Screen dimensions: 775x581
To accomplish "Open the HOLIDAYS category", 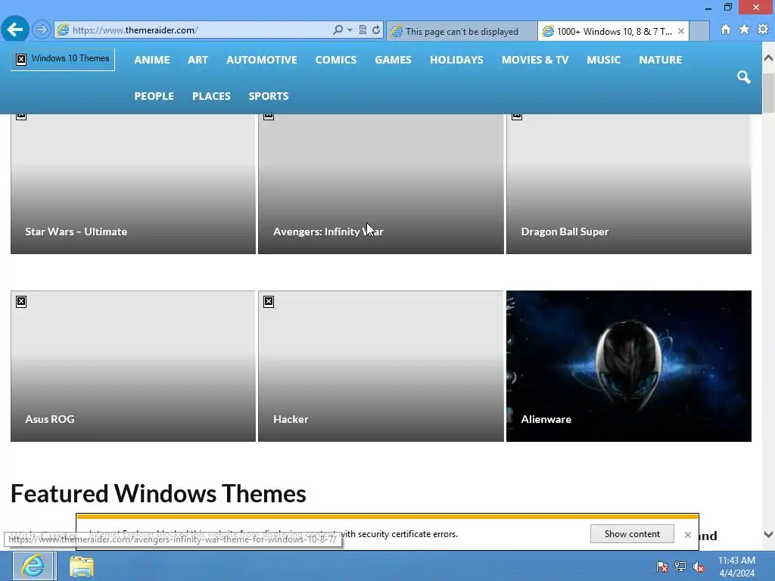I will (456, 60).
